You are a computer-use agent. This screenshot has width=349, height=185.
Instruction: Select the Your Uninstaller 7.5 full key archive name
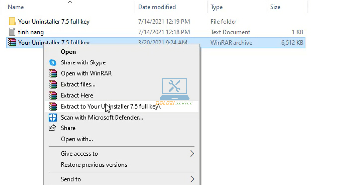coord(54,42)
